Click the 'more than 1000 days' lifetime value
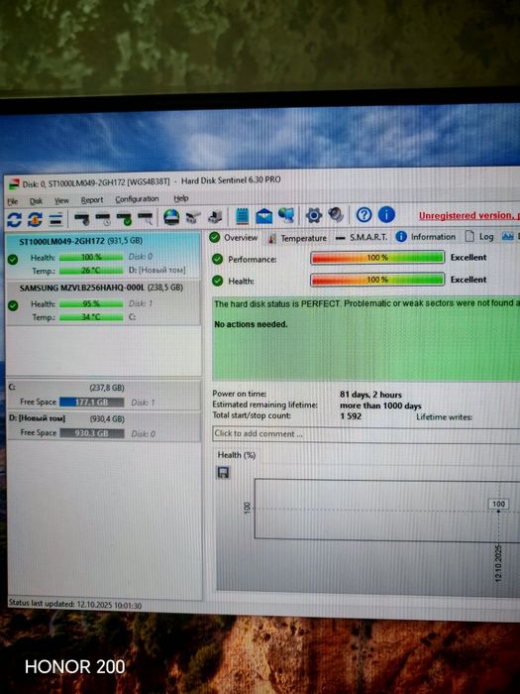The width and height of the screenshot is (520, 694). click(380, 405)
